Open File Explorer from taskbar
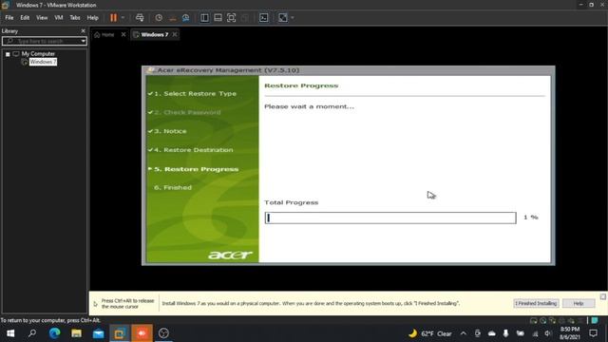The height and width of the screenshot is (342, 608). [x=76, y=333]
